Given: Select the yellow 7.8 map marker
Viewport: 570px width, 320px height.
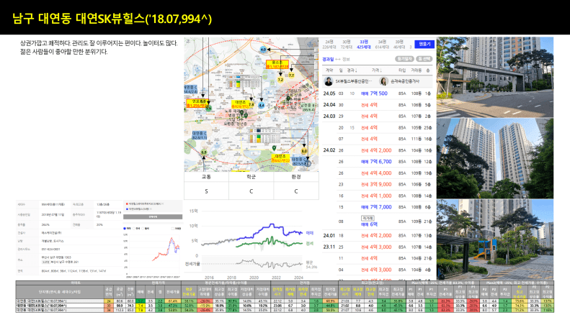Looking at the screenshot, I should [x=251, y=104].
